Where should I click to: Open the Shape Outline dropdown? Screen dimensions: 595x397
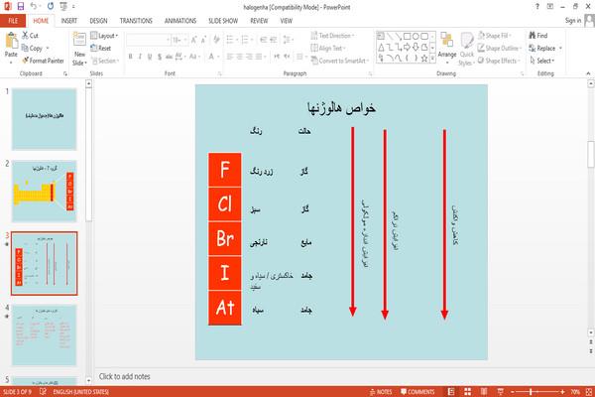click(500, 49)
